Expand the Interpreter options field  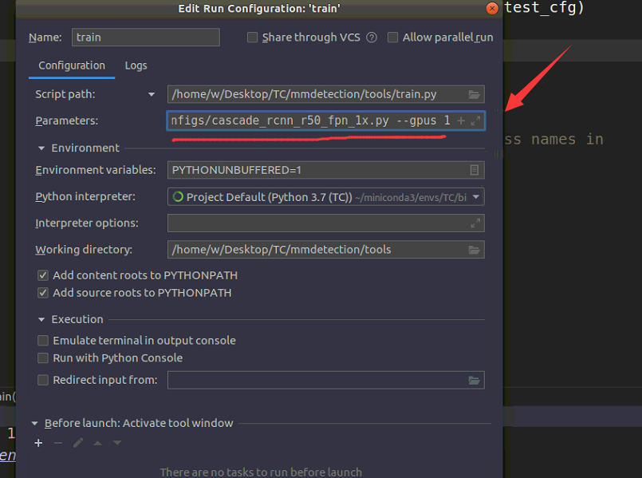[475, 223]
